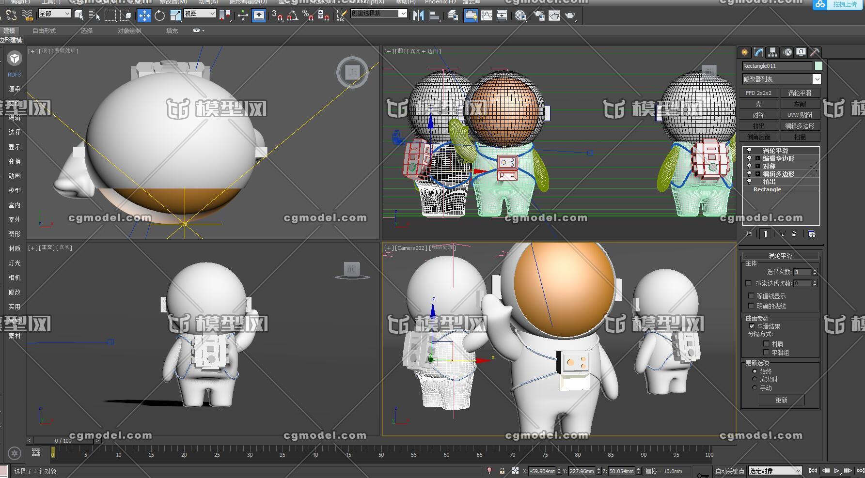865x478 pixels.
Task: Toggle lightbulb for 挤出 modifier in stack
Action: [x=749, y=182]
